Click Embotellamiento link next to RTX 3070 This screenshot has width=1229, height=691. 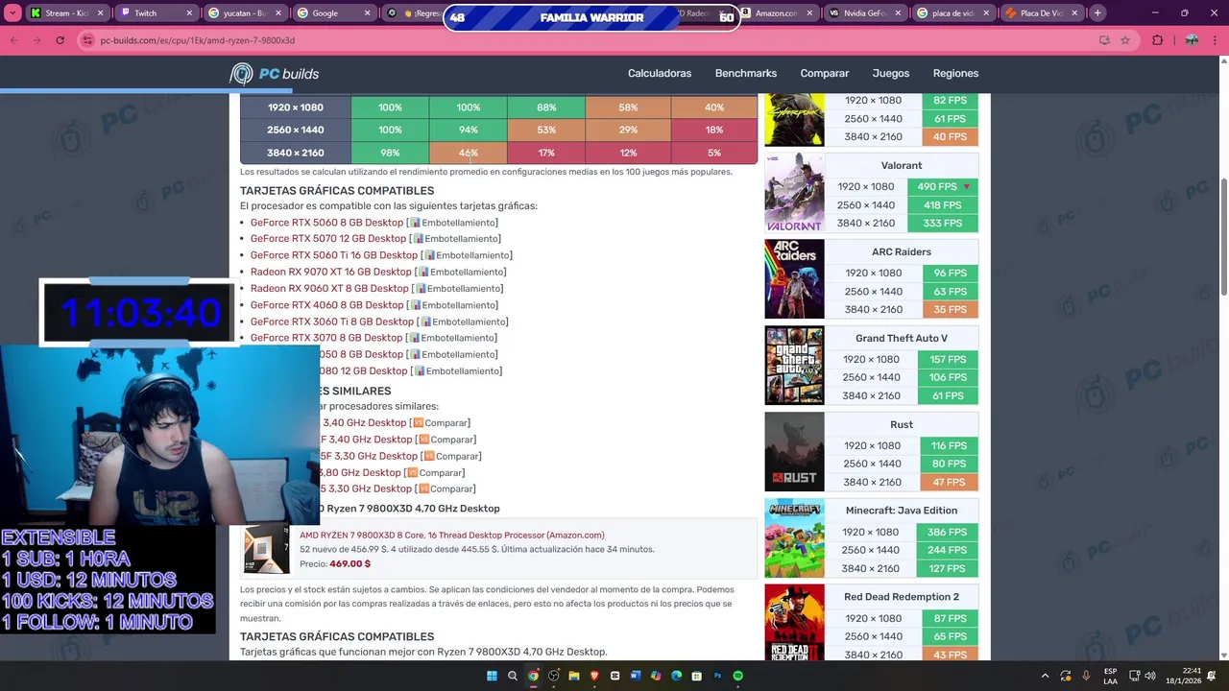[x=457, y=338]
